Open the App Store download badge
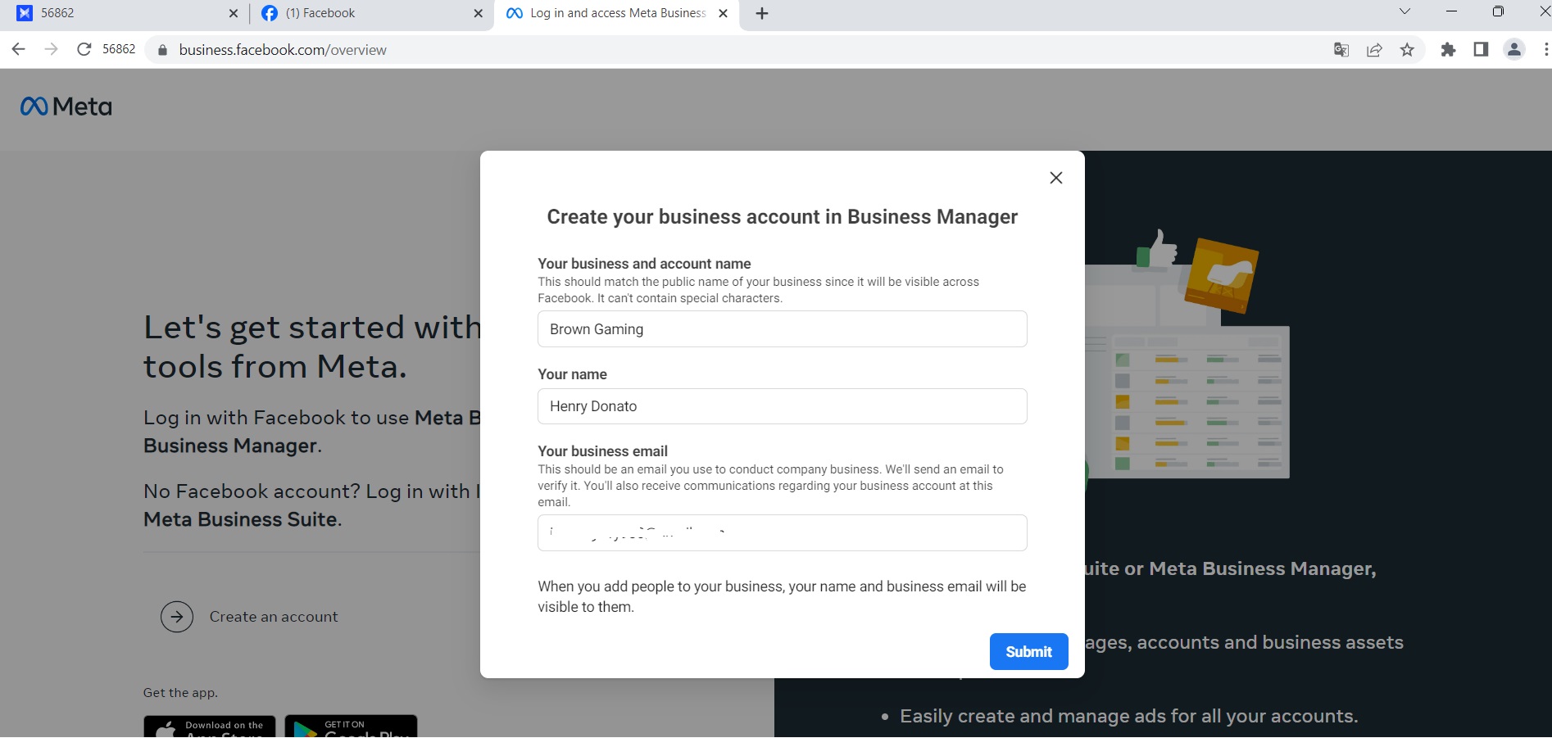 210,727
